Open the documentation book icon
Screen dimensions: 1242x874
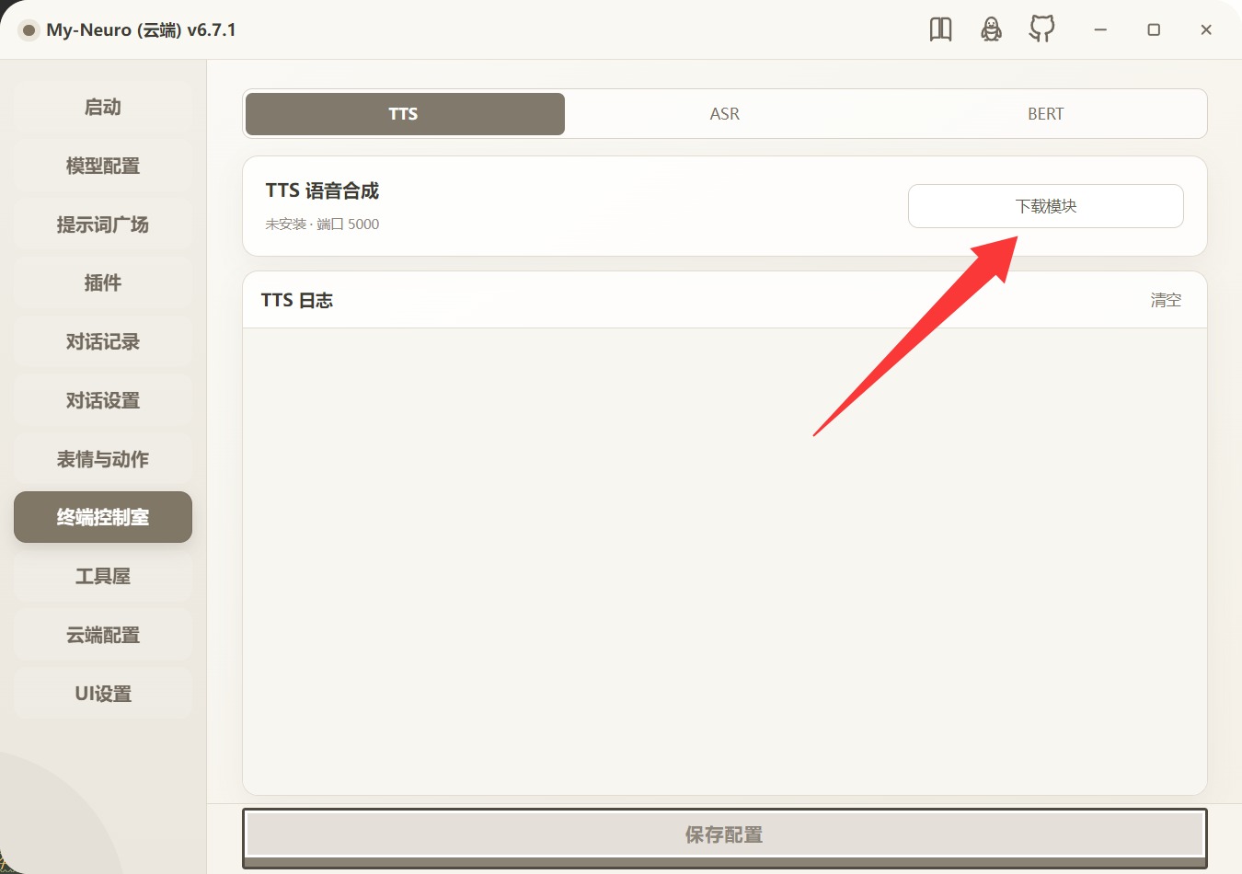point(940,29)
